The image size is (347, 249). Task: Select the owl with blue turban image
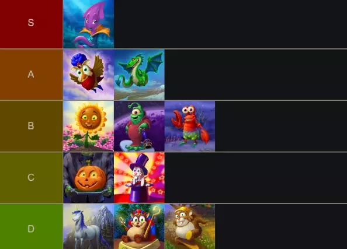pos(89,75)
